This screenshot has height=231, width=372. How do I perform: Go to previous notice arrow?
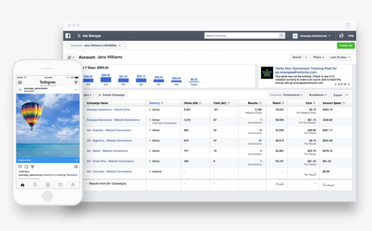coord(335,84)
